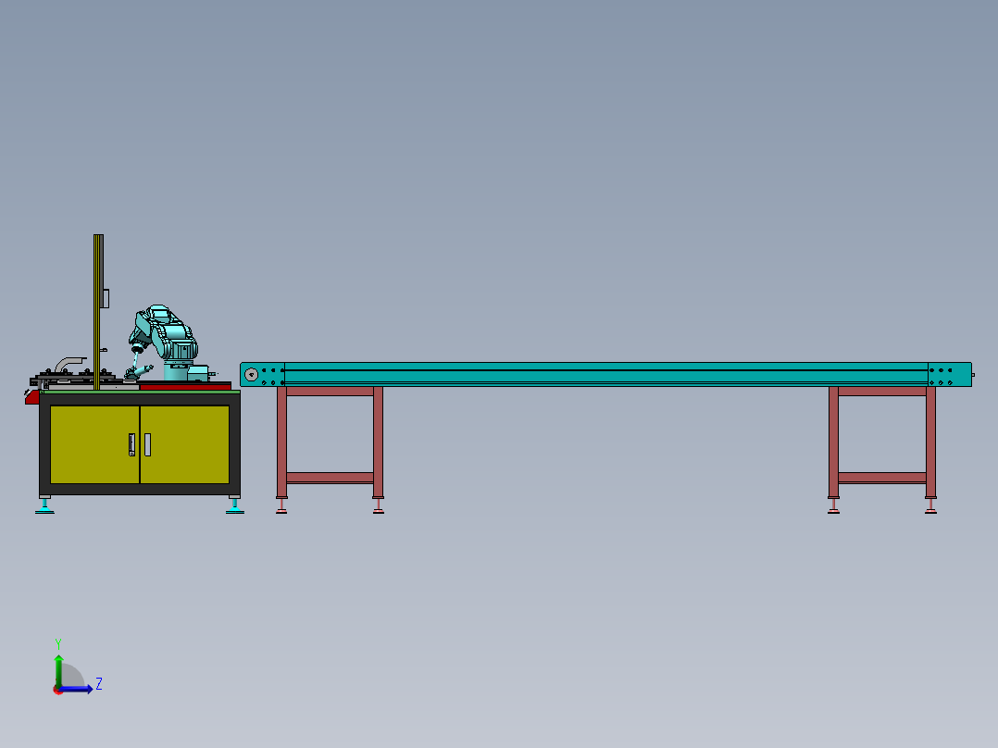Click the blue Z axis arrow of the triad
The image size is (998, 748).
pyautogui.click(x=76, y=690)
